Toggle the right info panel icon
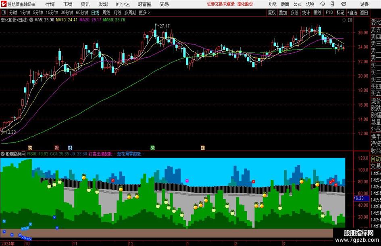The image size is (381, 246). (350, 20)
